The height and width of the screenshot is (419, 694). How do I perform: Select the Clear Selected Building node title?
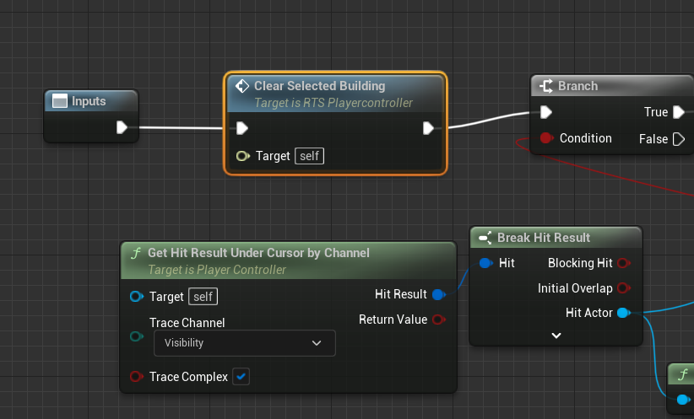pyautogui.click(x=319, y=86)
